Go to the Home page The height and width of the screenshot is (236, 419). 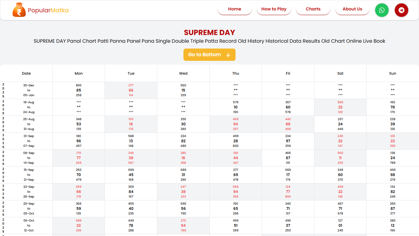tap(234, 9)
